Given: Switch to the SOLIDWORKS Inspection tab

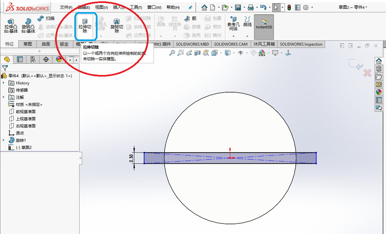Looking at the screenshot, I should click(301, 44).
